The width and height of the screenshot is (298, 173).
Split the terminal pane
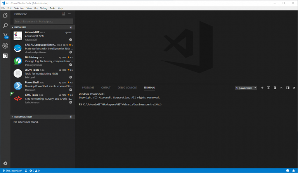pos(269,88)
